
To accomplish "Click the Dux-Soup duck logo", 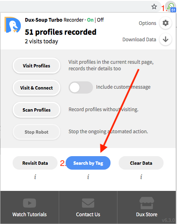I will point(13,25).
